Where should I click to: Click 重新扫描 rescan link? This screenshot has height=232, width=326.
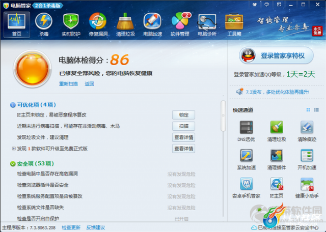[68, 84]
